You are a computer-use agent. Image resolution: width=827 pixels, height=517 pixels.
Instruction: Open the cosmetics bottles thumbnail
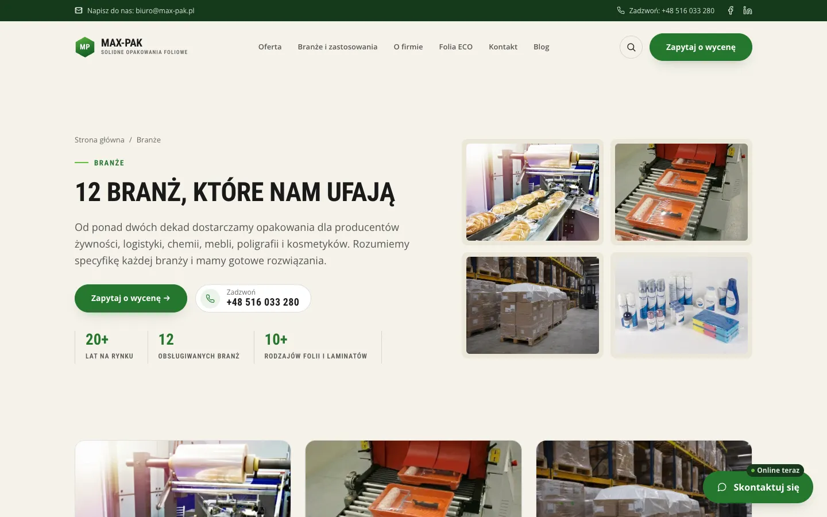[x=681, y=305]
